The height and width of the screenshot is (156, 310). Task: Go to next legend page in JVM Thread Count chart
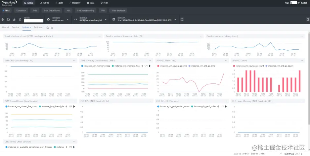pyautogui.click(x=74, y=107)
